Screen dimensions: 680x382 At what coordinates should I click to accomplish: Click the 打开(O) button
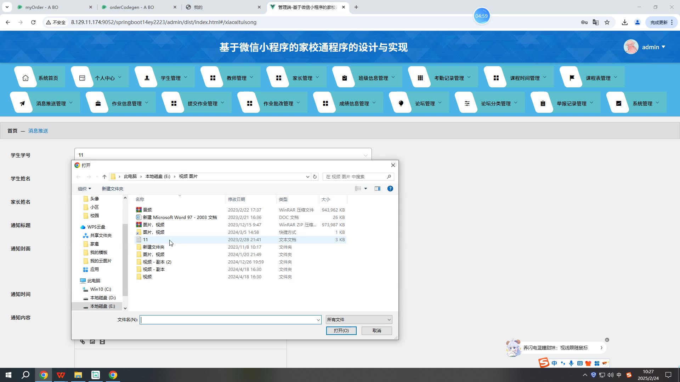pyautogui.click(x=341, y=330)
